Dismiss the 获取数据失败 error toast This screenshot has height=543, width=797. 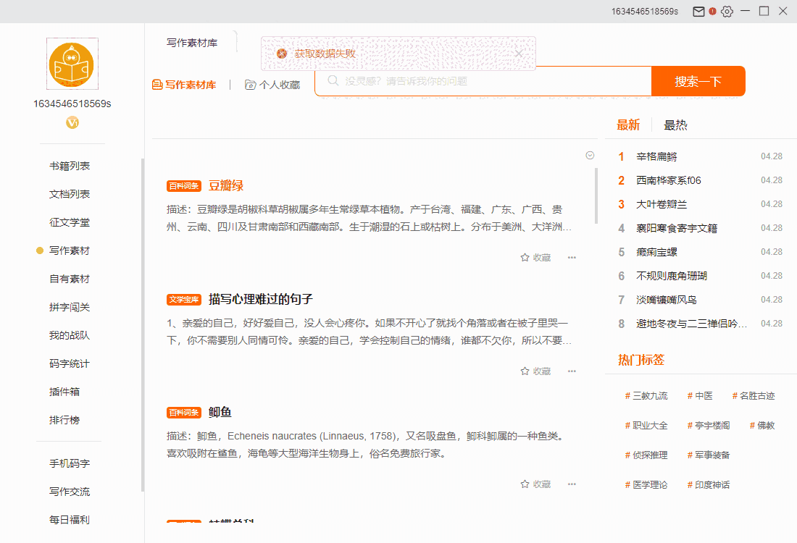pyautogui.click(x=519, y=54)
